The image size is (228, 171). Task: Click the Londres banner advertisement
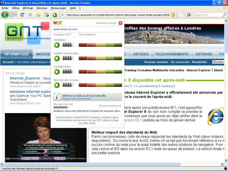point(174,34)
